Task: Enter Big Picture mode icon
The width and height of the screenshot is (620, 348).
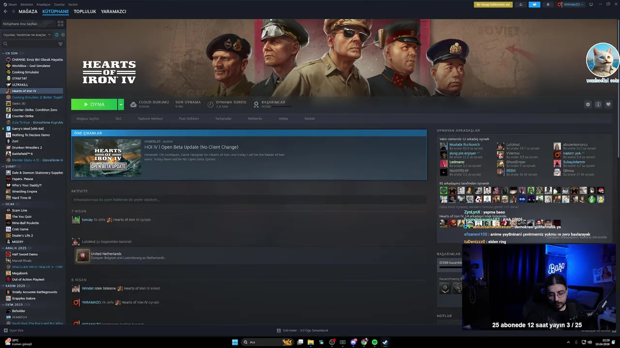Action: pos(591,4)
